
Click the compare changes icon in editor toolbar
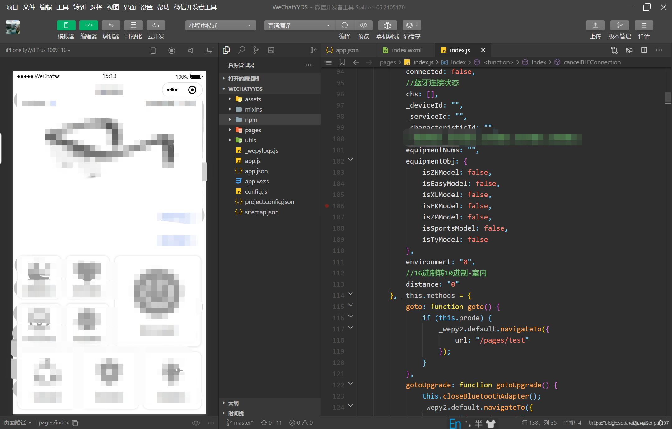[x=614, y=50]
